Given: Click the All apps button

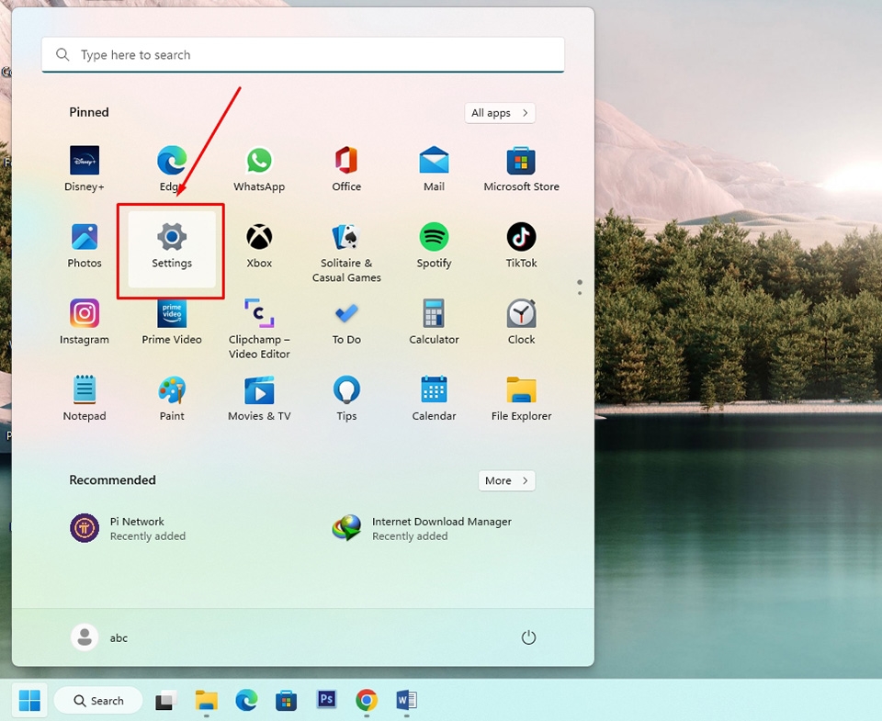Looking at the screenshot, I should click(x=500, y=112).
